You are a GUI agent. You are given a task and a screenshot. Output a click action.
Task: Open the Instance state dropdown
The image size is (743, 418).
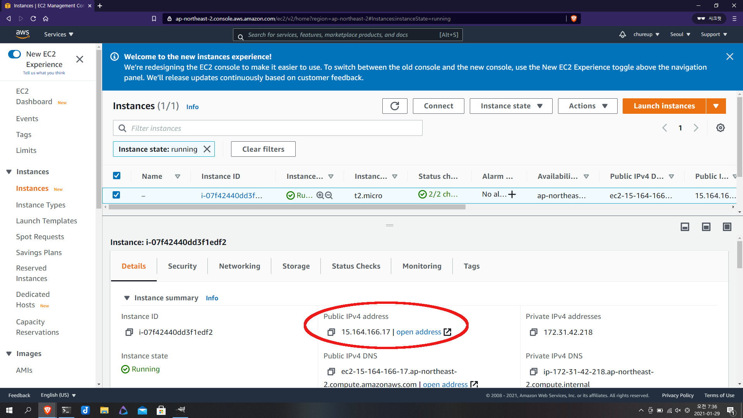click(511, 106)
